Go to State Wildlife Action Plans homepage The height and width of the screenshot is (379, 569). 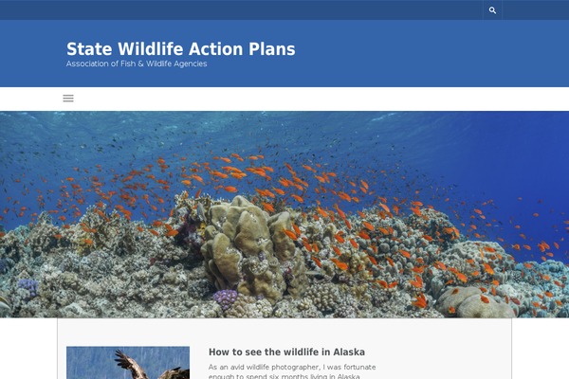pyautogui.click(x=181, y=49)
